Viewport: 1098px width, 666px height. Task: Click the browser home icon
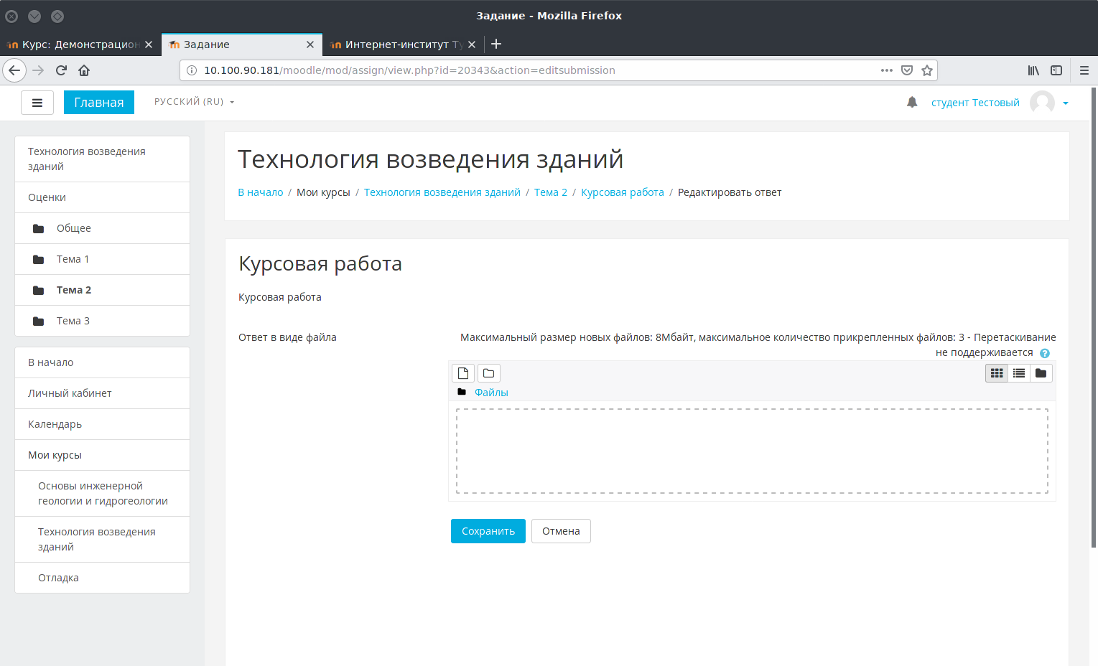coord(84,70)
